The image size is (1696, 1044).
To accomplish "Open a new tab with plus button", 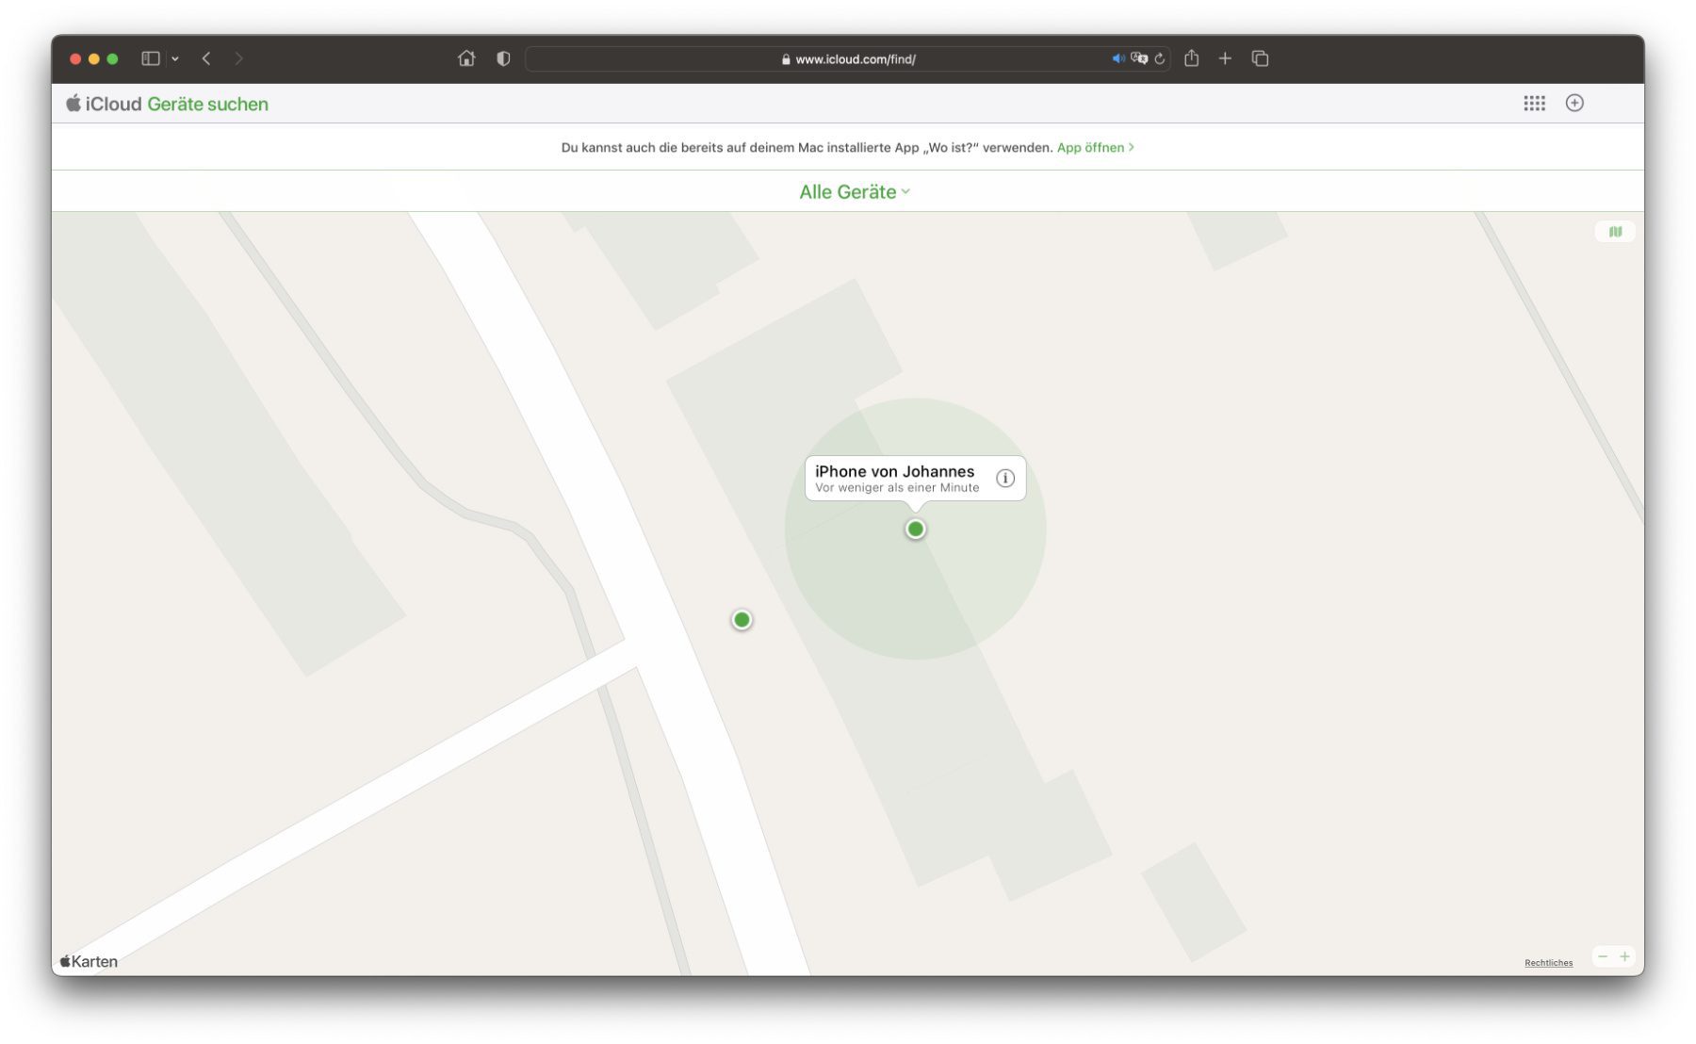I will [x=1225, y=58].
